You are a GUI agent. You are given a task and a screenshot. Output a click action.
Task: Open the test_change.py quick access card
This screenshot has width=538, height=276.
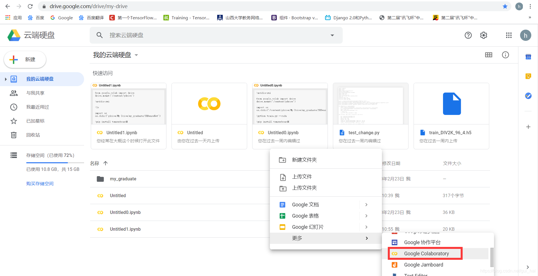click(371, 116)
